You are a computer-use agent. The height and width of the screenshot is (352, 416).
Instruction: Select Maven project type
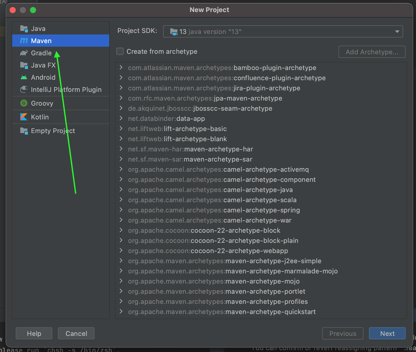click(61, 41)
